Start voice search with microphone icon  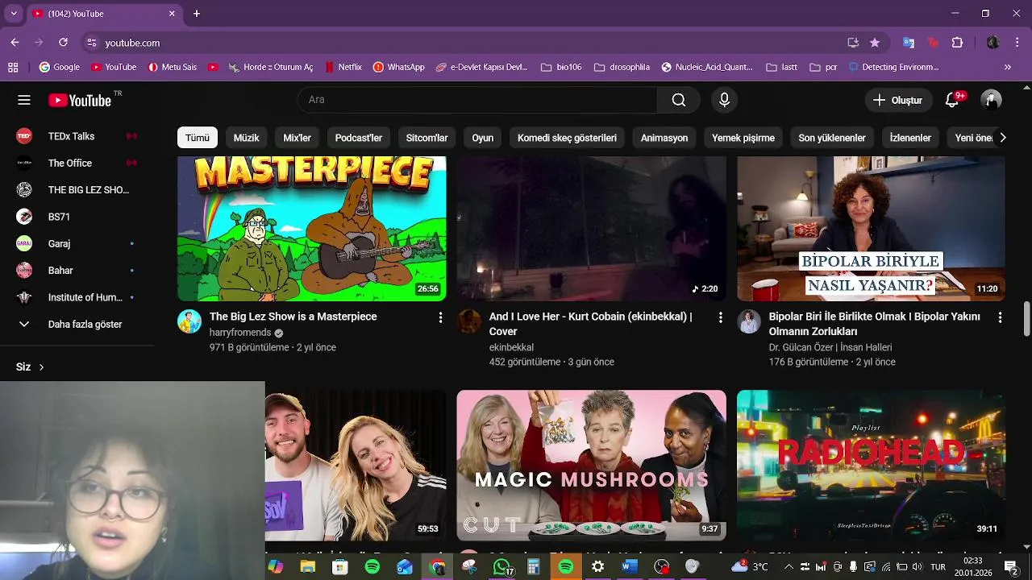724,100
